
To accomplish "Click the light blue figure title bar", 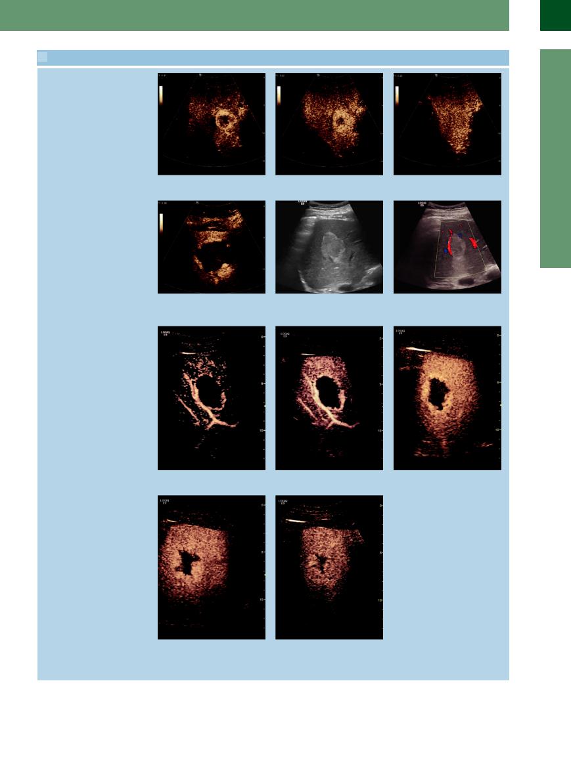I will pyautogui.click(x=273, y=57).
